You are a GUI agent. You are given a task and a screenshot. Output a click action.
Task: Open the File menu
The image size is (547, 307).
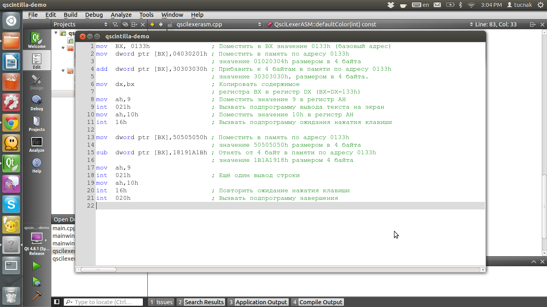33,15
